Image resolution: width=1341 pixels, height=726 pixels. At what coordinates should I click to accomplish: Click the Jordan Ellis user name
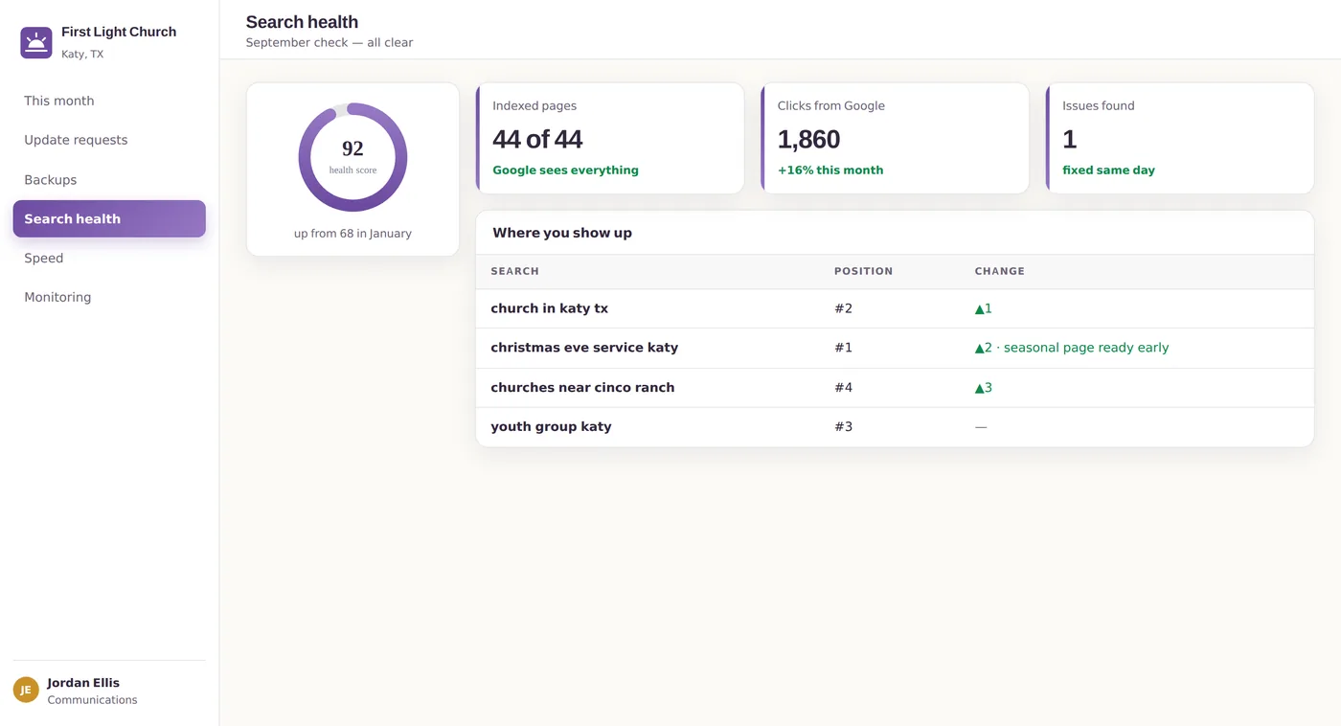coord(83,683)
